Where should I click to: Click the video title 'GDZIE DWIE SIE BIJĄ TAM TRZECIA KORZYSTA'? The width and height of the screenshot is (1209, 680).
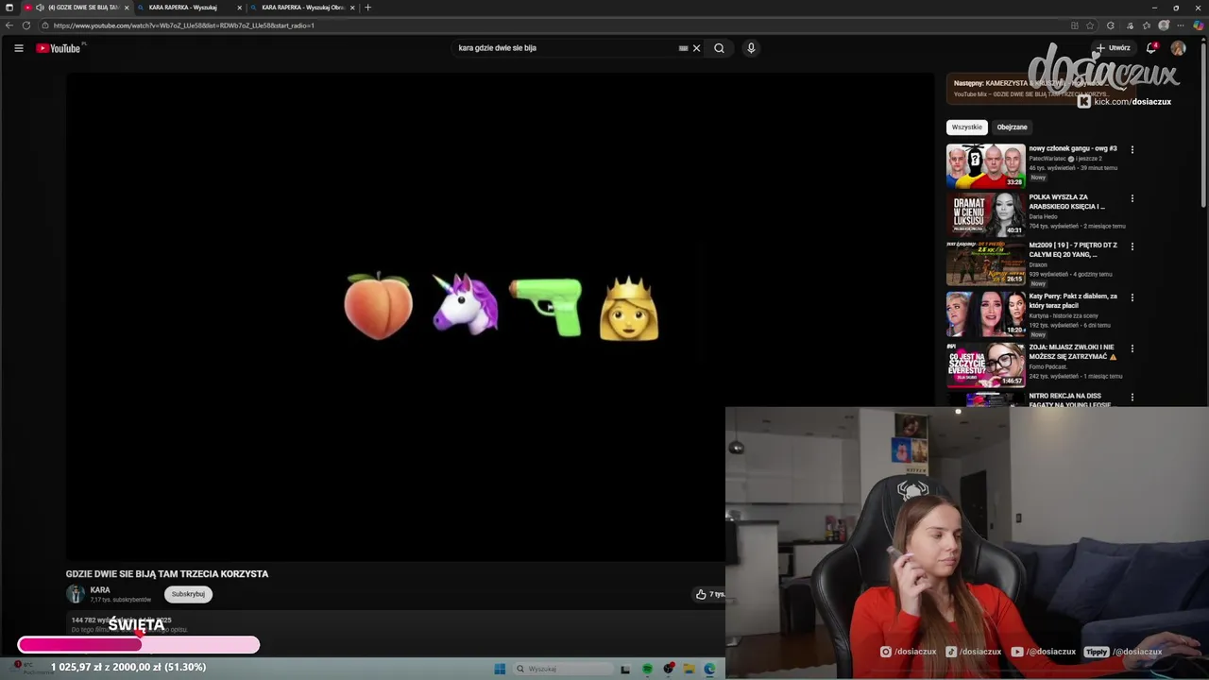tap(167, 573)
